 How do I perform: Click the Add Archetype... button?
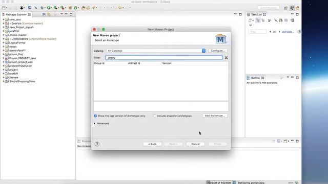215,116
